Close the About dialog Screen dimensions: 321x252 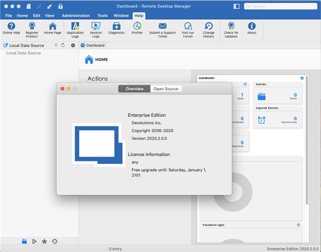tap(63, 89)
